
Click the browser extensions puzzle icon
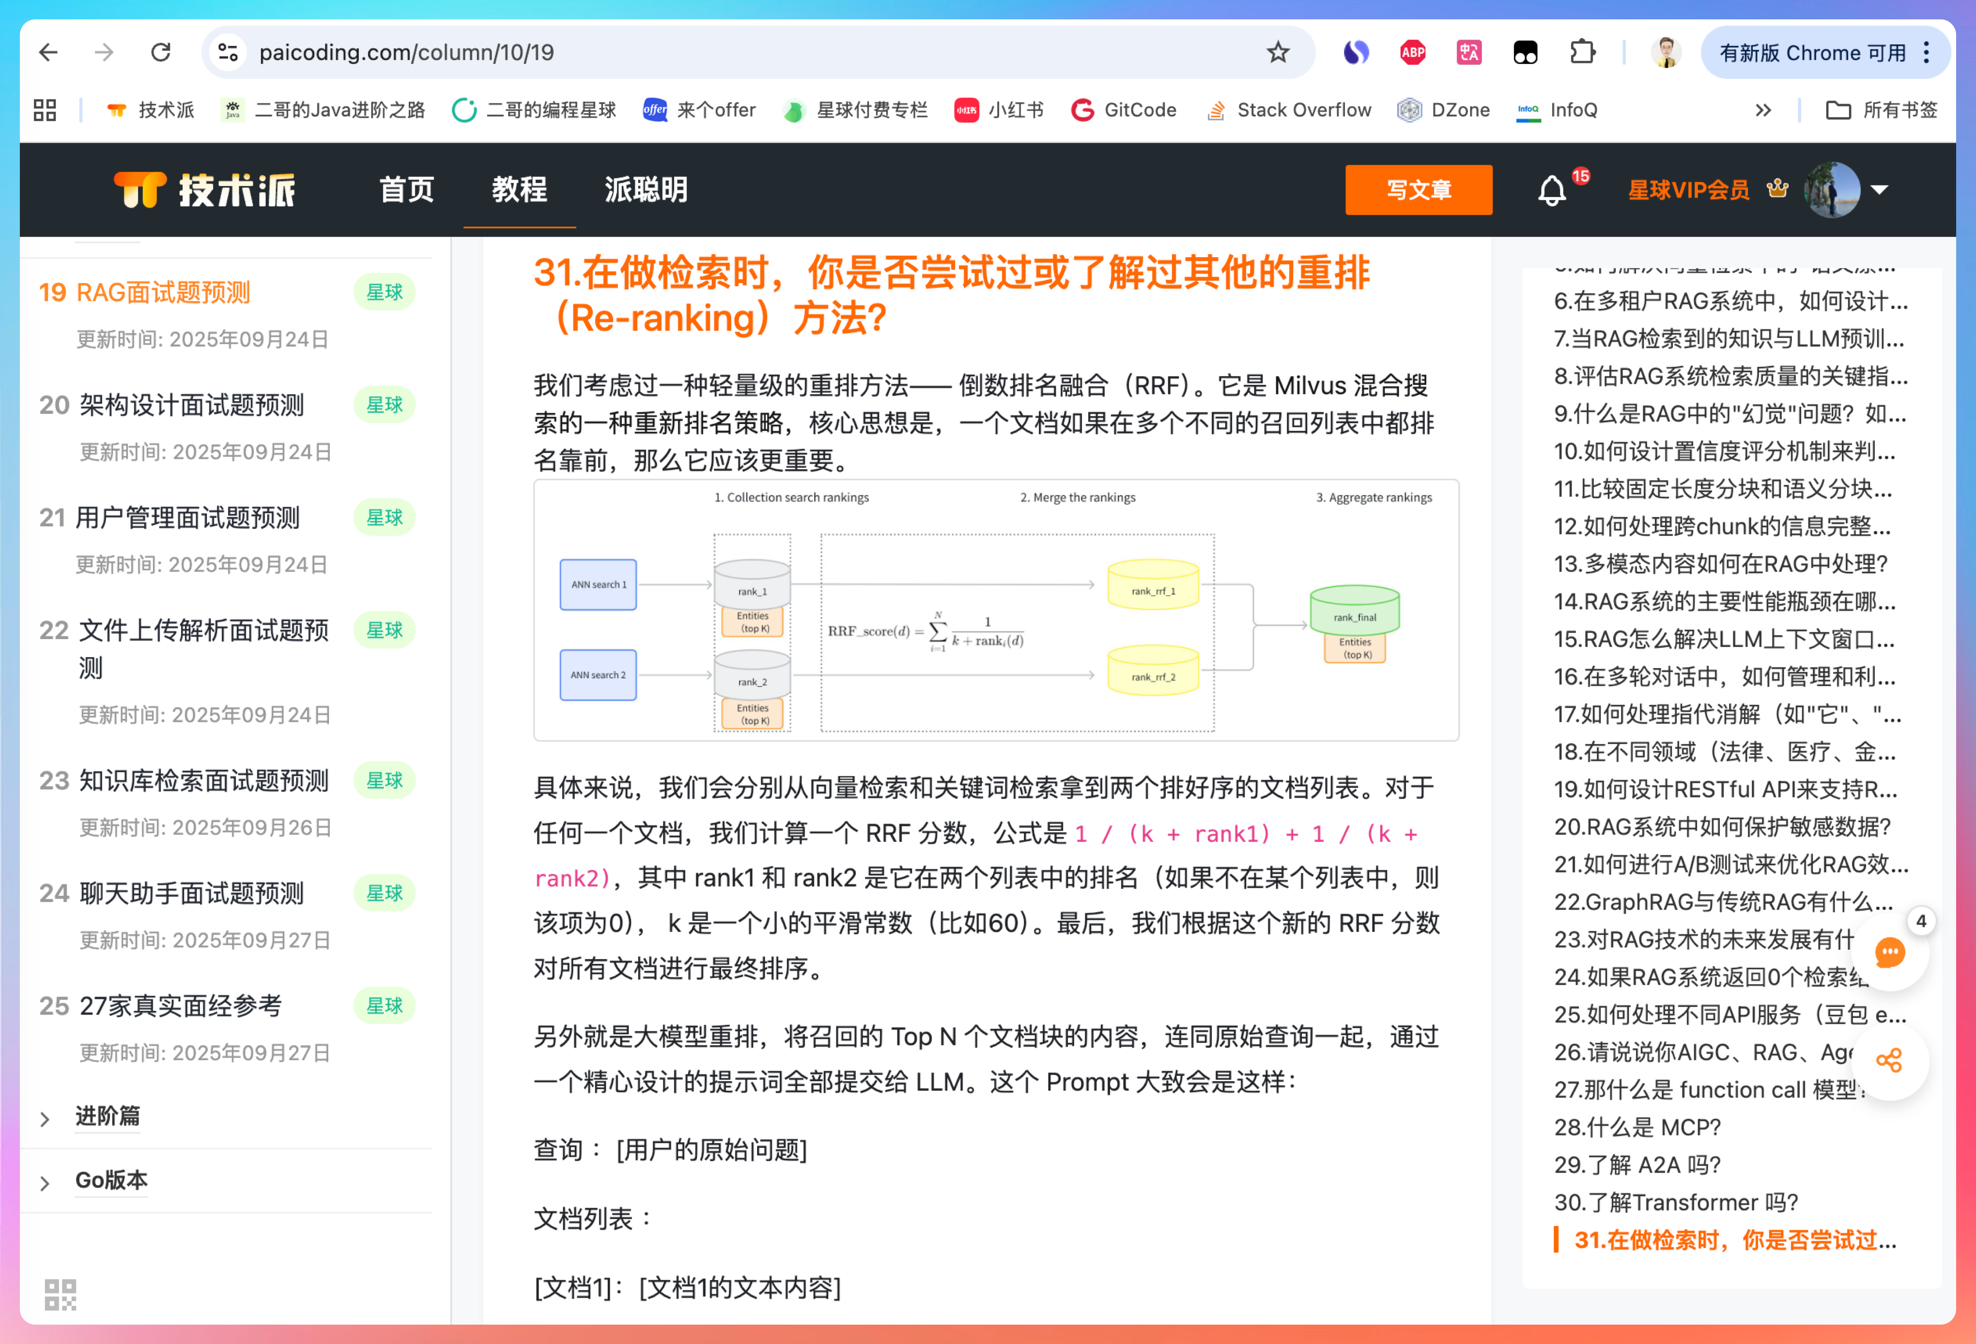1583,52
